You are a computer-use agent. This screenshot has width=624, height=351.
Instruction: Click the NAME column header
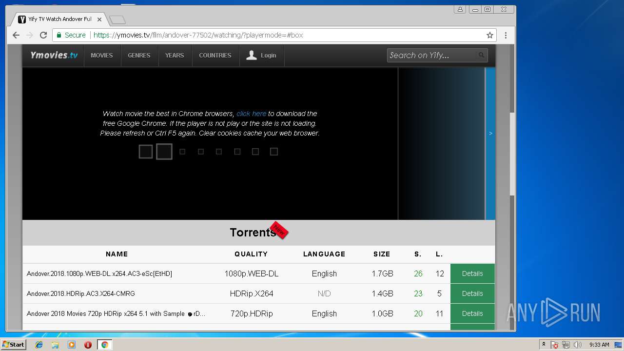point(117,254)
